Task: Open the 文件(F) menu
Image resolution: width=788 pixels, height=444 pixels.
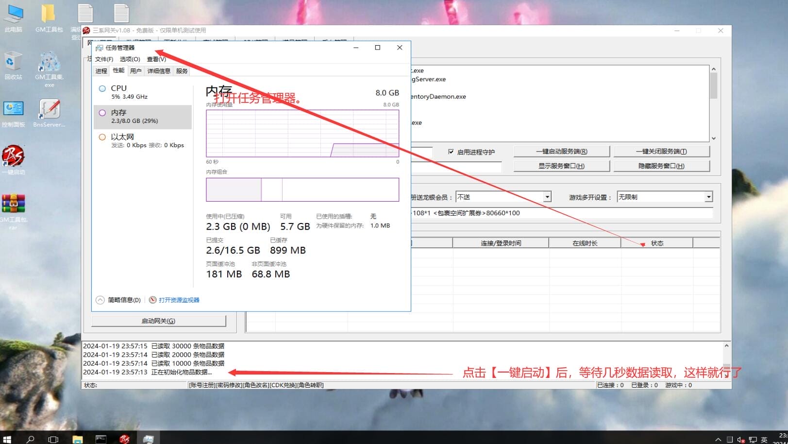Action: (104, 59)
